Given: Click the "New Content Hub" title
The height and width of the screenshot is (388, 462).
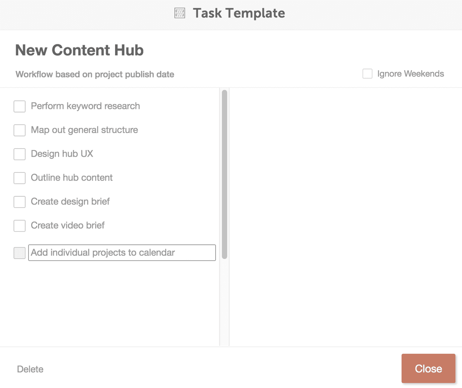Looking at the screenshot, I should tap(79, 50).
